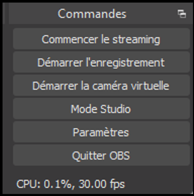
Task: Click the Mode Studio button
Action: pyautogui.click(x=101, y=108)
